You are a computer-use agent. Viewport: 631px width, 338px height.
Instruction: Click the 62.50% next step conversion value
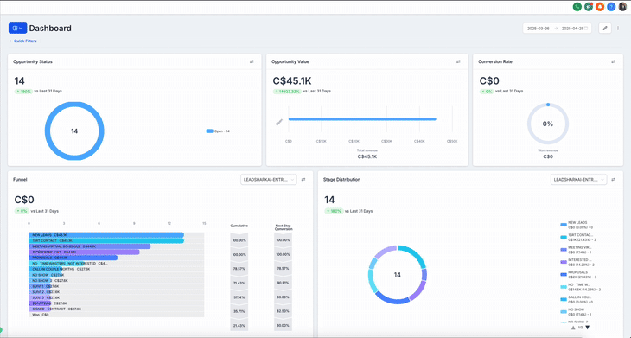point(283,311)
